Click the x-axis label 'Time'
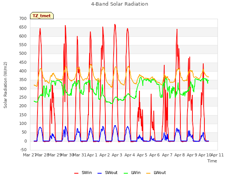This screenshot has width=240, height=180. click(212, 161)
